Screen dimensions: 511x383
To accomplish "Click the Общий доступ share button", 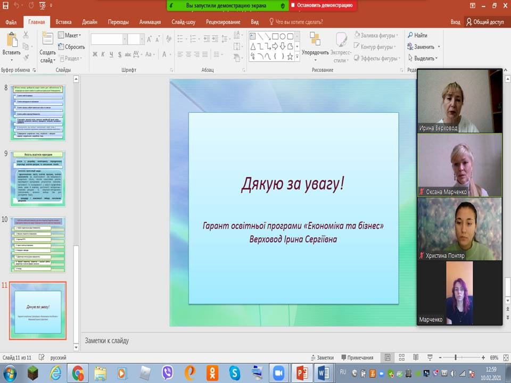I will coord(484,22).
